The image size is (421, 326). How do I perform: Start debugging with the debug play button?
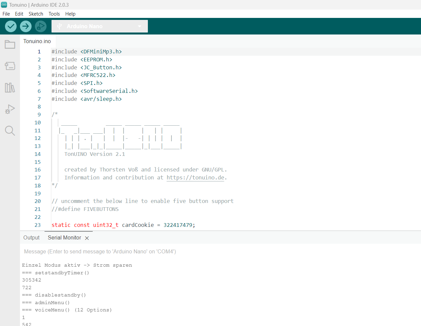(x=41, y=26)
